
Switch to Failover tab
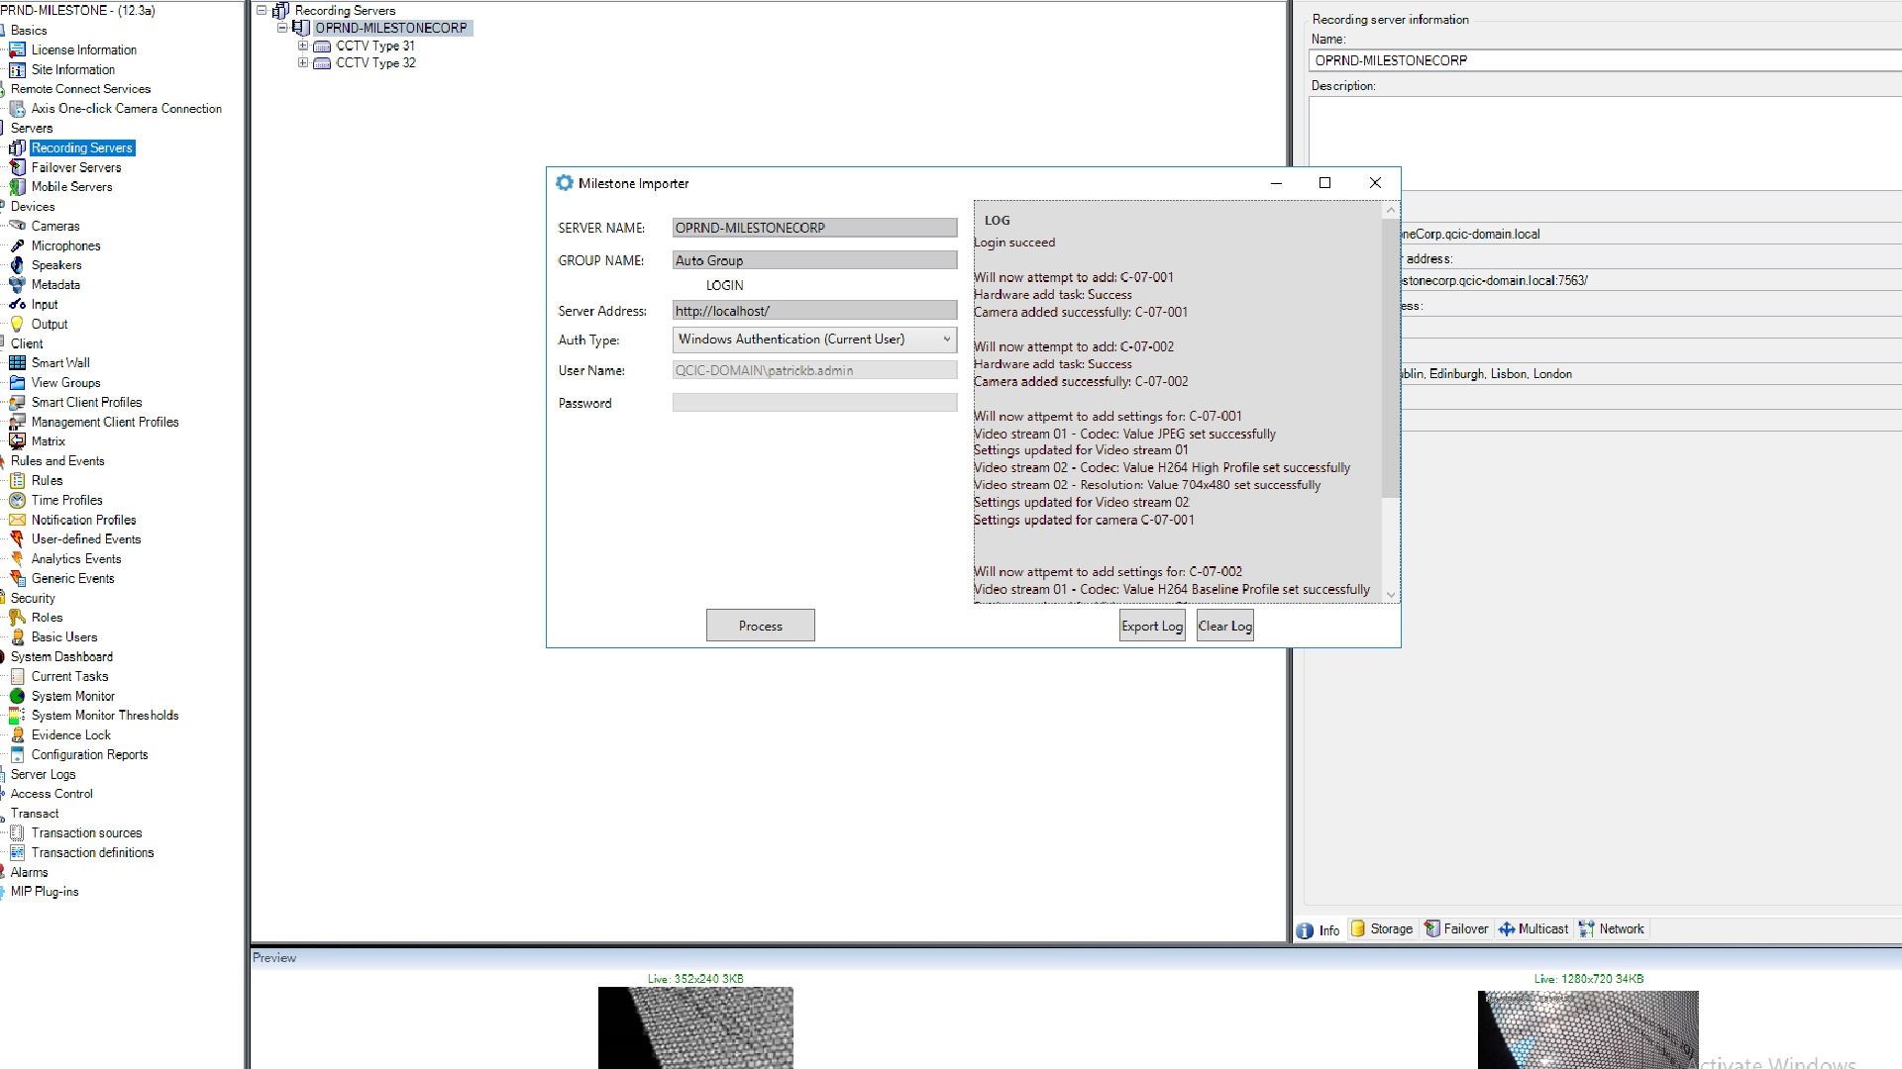(x=1456, y=929)
